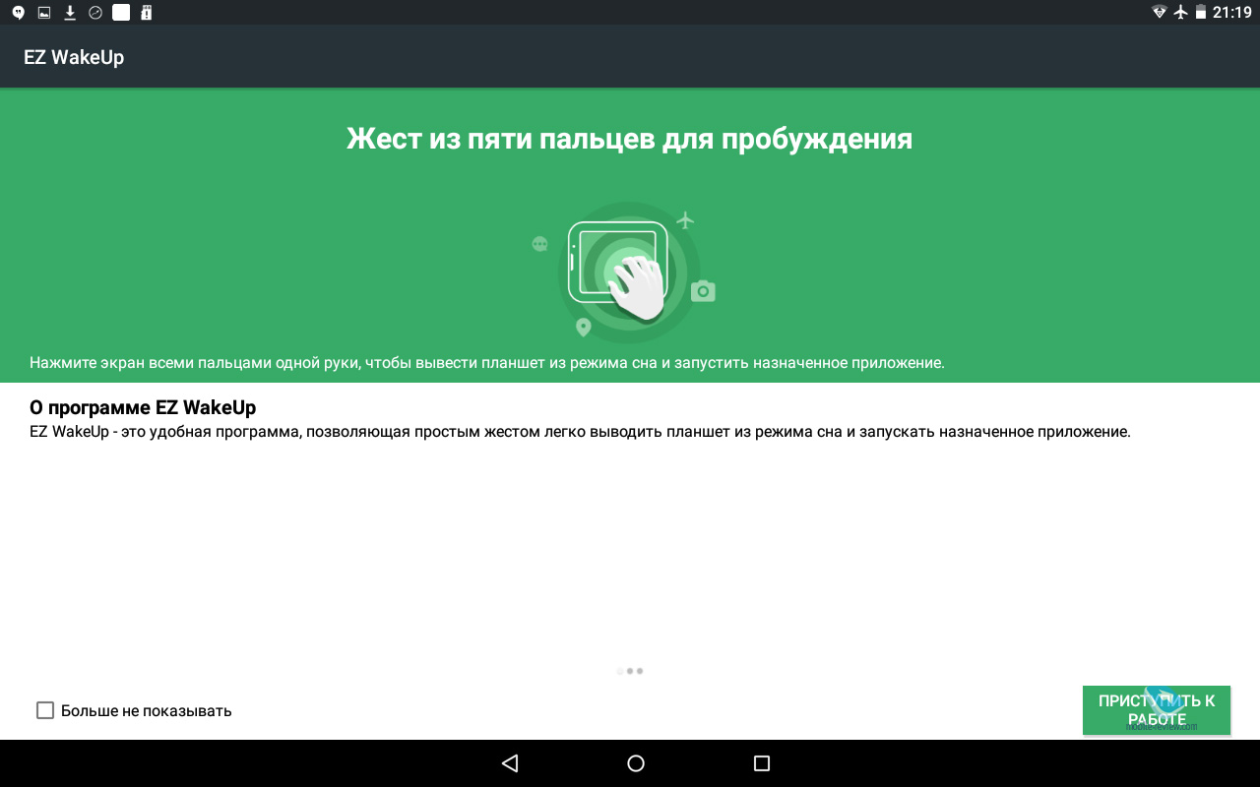Image resolution: width=1260 pixels, height=787 pixels.
Task: Tap the battery status icon
Action: [x=1201, y=13]
